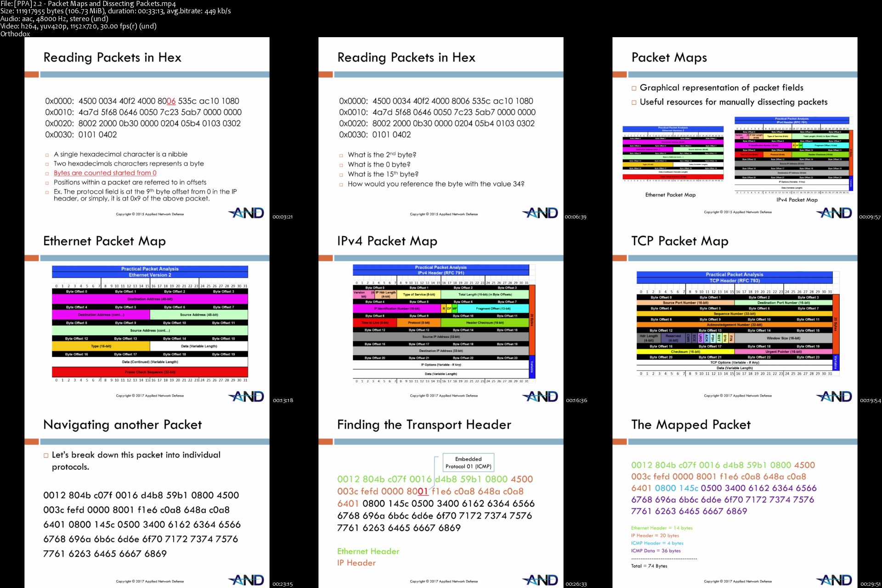Click the AND logo on the Ethernet Packet Map slide
Viewport: 882px width, 588px height.
click(x=246, y=397)
